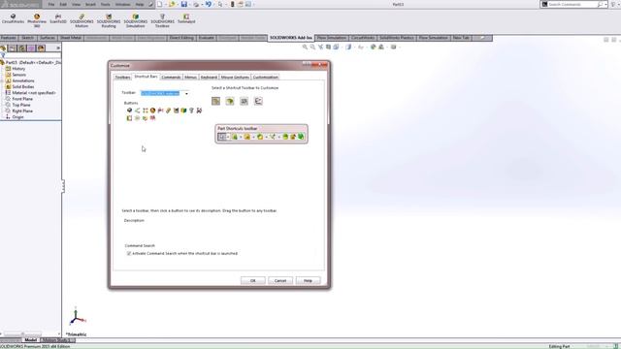Select the Drawing shortcut toolbar icon in the dialog
This screenshot has height=349, width=621.
244,101
